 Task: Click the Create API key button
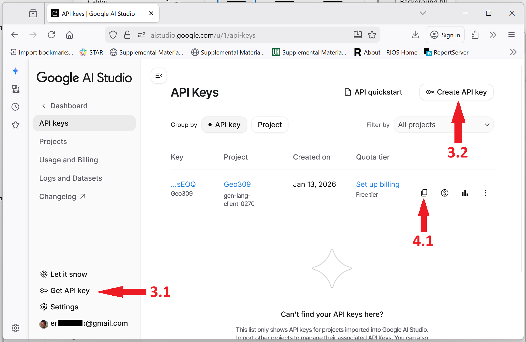456,92
